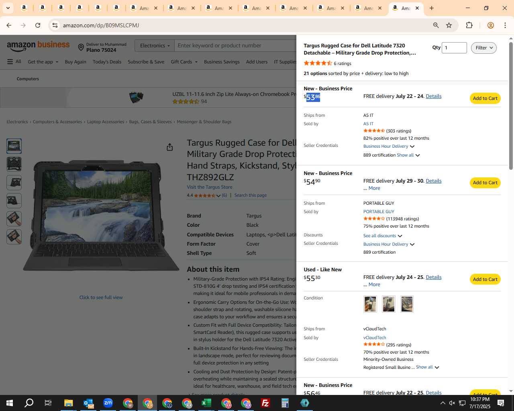This screenshot has height=411, width=514.
Task: Reload the Amazon page
Action: tap(38, 25)
